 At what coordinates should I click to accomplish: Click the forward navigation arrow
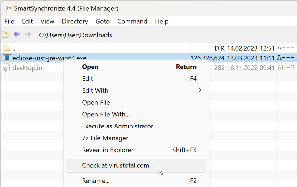[x=28, y=35]
